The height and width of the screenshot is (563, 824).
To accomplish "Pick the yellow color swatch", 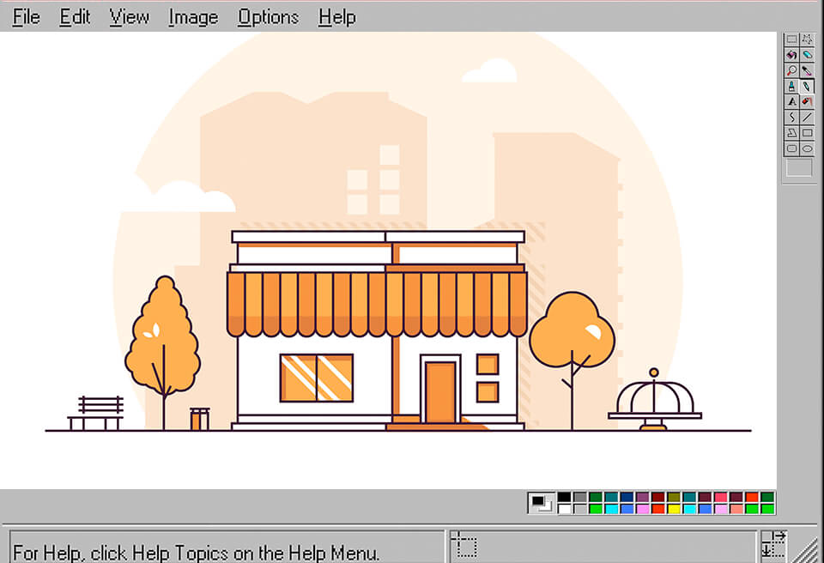I will click(672, 508).
